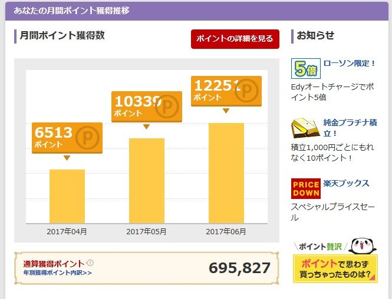Click the 2017年05月 axis label
This screenshot has width=392, height=299.
[147, 232]
